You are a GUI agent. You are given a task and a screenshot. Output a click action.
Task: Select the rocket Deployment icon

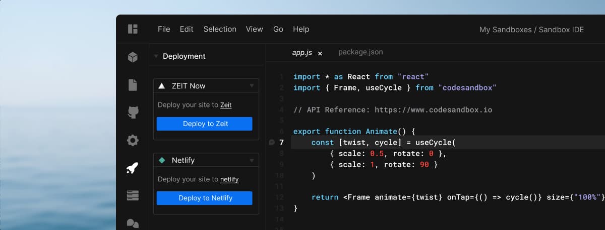(133, 168)
